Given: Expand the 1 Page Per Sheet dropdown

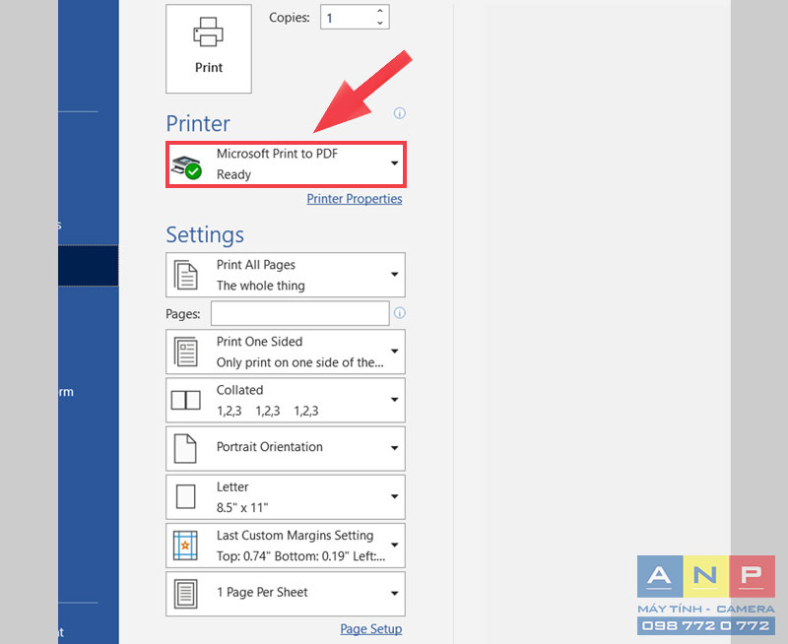Looking at the screenshot, I should (x=286, y=594).
